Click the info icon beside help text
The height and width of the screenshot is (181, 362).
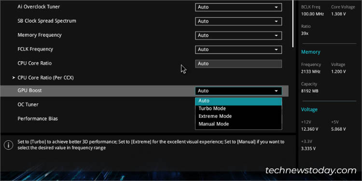coord(9,145)
